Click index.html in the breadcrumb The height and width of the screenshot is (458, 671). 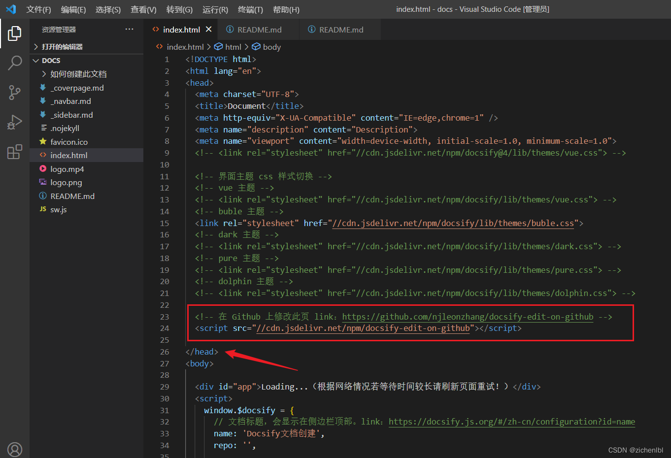coord(185,47)
